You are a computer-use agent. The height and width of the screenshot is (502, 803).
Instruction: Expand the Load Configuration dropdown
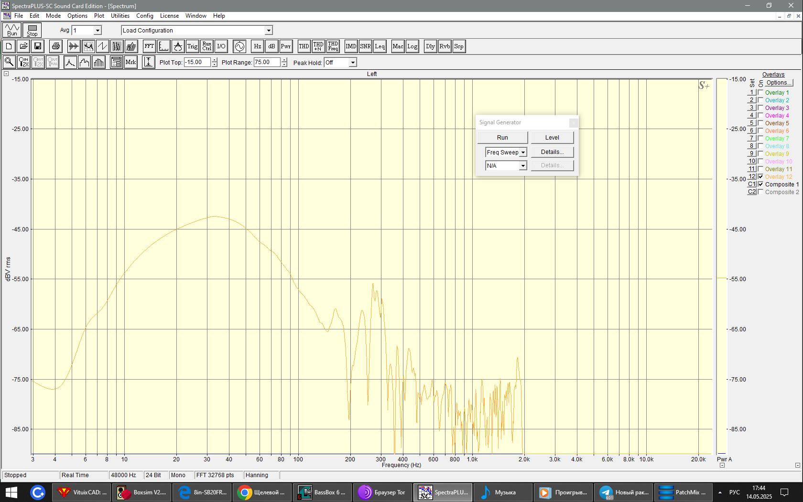tap(269, 31)
